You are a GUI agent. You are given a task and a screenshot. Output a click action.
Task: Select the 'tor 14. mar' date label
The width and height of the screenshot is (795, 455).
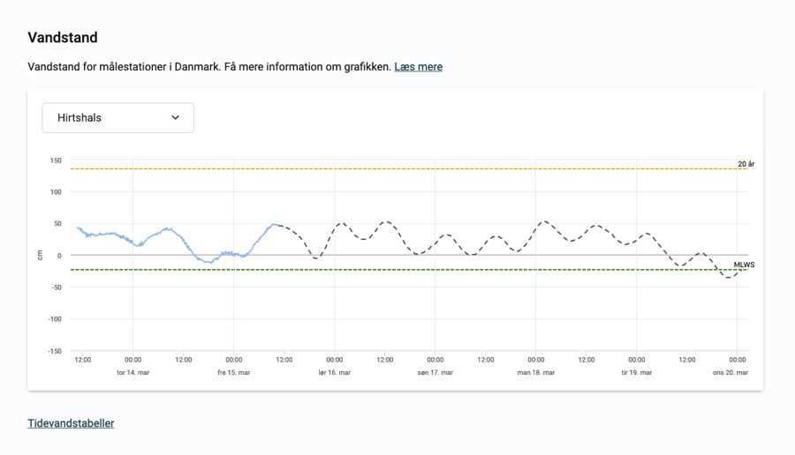pyautogui.click(x=133, y=372)
